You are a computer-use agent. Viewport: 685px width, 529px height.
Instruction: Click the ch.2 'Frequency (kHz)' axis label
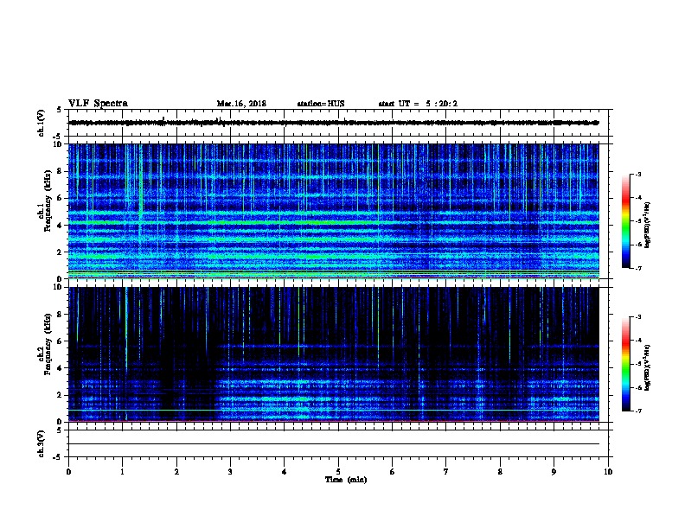(48, 344)
